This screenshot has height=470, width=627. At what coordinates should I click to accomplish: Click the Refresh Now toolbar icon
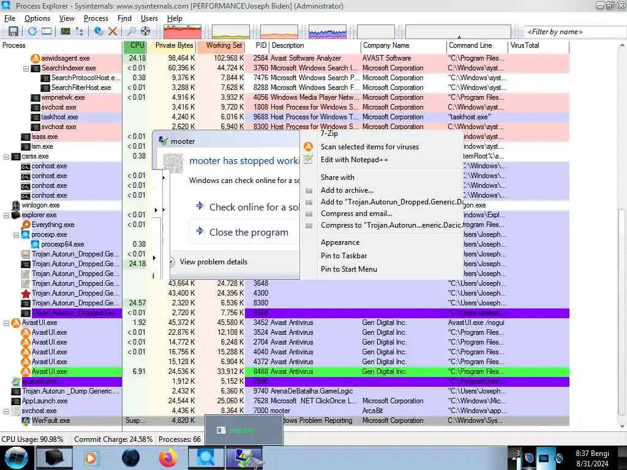point(32,32)
